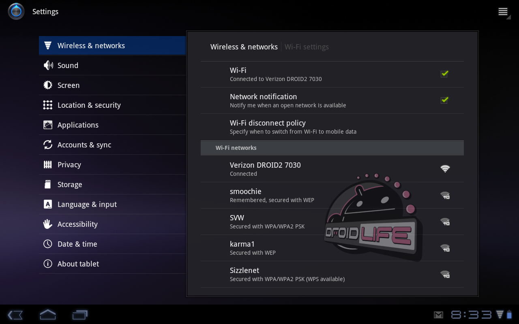Open the Recent apps icon
The height and width of the screenshot is (324, 519).
tap(80, 315)
